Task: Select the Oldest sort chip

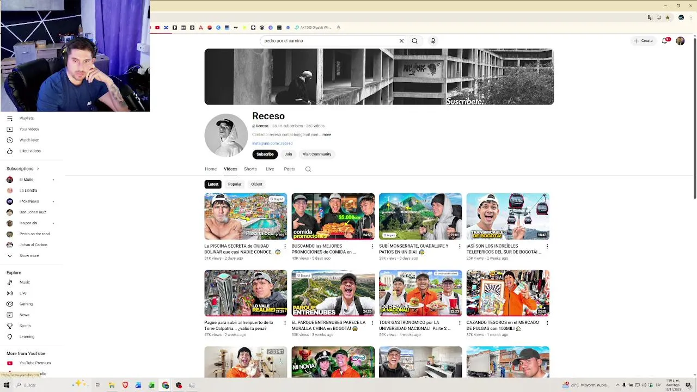Action: click(256, 184)
